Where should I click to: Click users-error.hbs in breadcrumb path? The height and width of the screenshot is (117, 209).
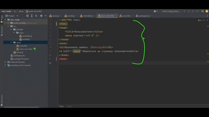click(34, 11)
